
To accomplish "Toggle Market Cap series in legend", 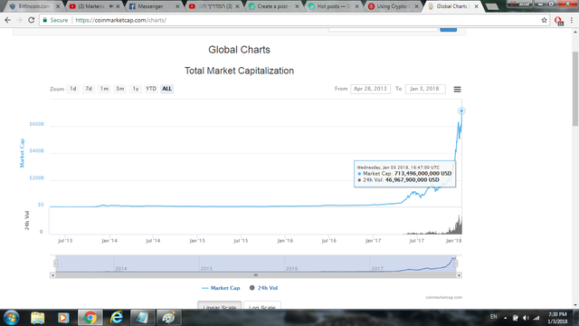I will 221,288.
